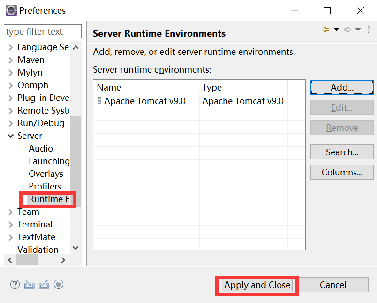This screenshot has height=303, width=377.
Task: Click Apache Tomcat v9.0 type cell
Action: [243, 101]
